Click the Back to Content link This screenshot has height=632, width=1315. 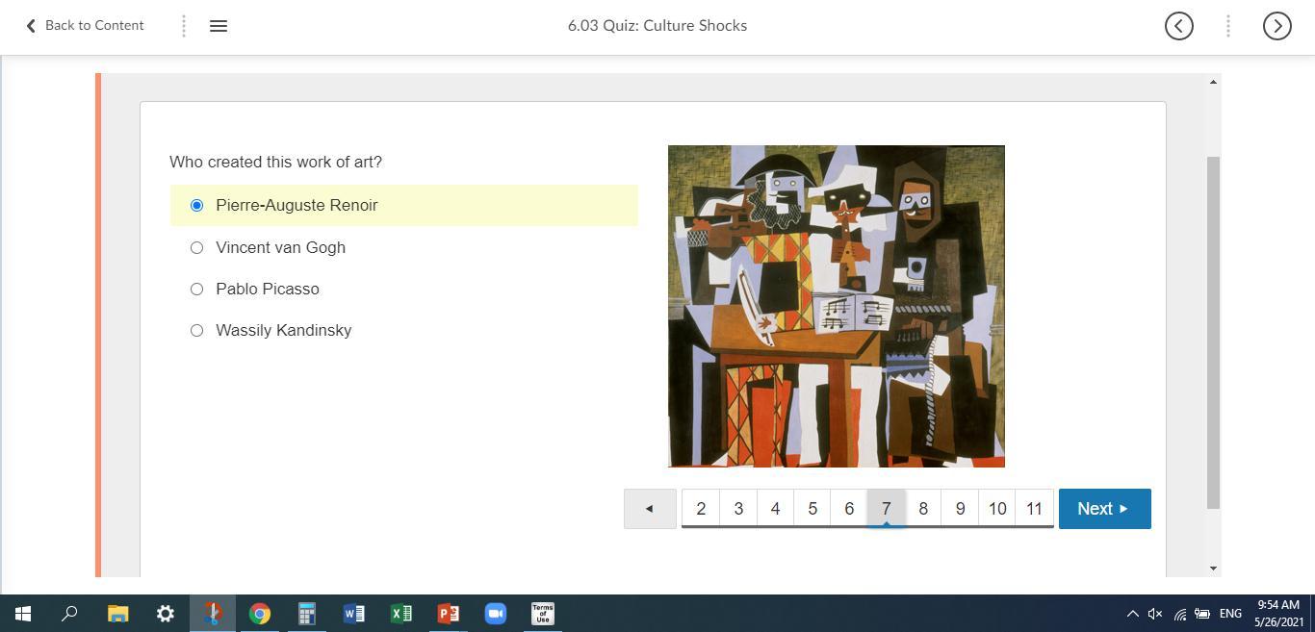85,25
